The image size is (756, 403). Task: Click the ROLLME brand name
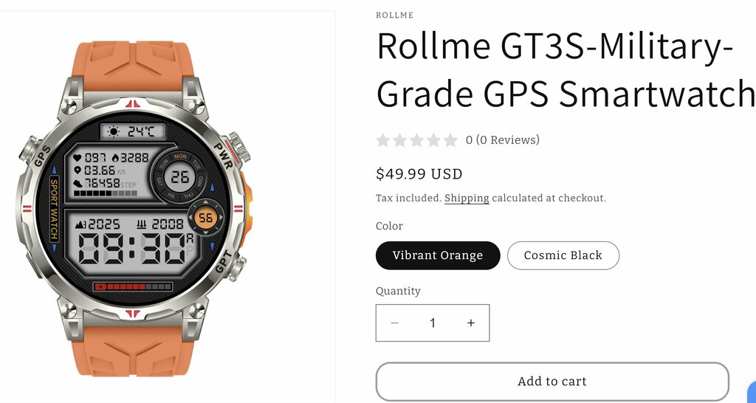click(395, 15)
